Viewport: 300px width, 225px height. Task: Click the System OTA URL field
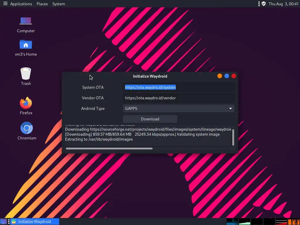point(178,87)
